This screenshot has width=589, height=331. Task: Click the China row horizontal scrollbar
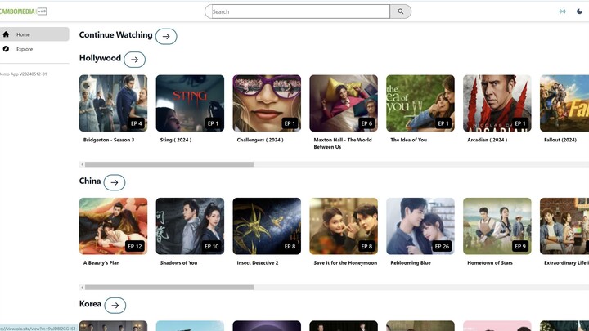click(169, 287)
